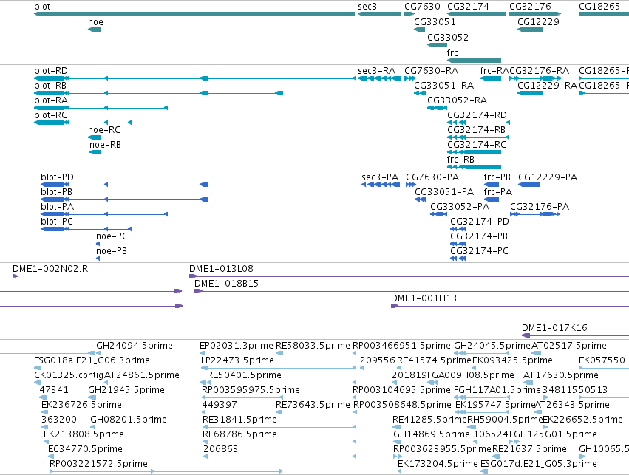This screenshot has width=629, height=475.
Task: Click transcript blot-RC label
Action: point(50,115)
